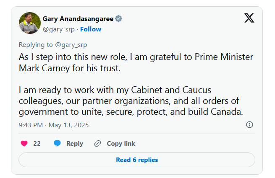The height and width of the screenshot is (178, 275).
Task: Like the tweet with the heart icon
Action: click(24, 144)
